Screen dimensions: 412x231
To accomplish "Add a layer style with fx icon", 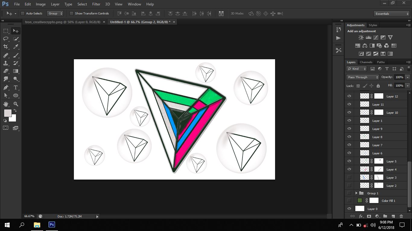I will tap(361, 216).
